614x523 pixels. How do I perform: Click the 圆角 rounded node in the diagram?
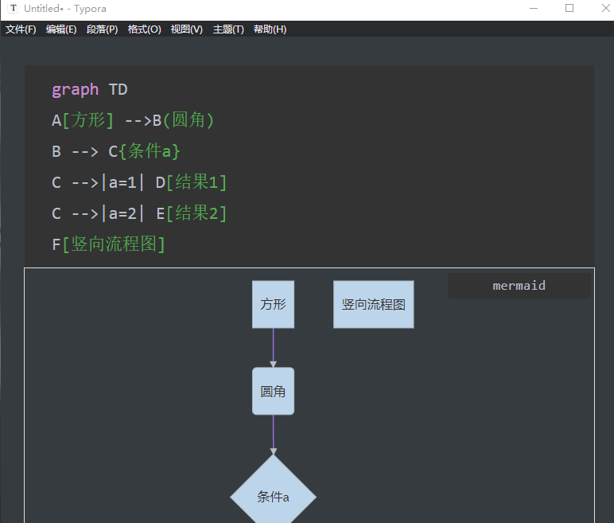pyautogui.click(x=274, y=391)
